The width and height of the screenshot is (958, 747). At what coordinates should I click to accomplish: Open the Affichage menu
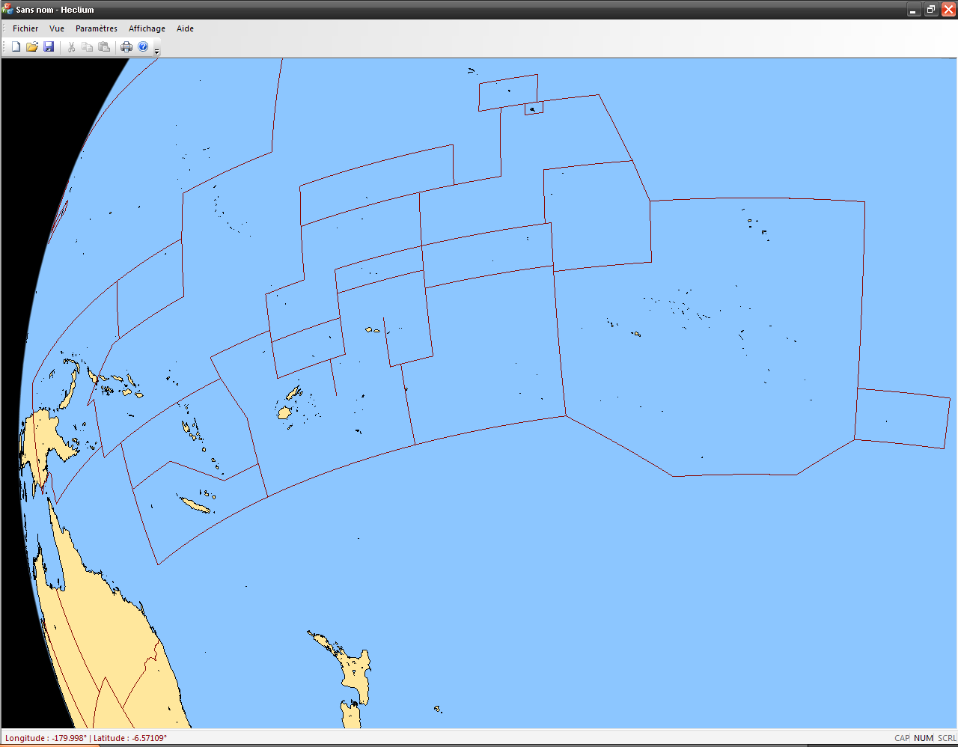coord(147,28)
